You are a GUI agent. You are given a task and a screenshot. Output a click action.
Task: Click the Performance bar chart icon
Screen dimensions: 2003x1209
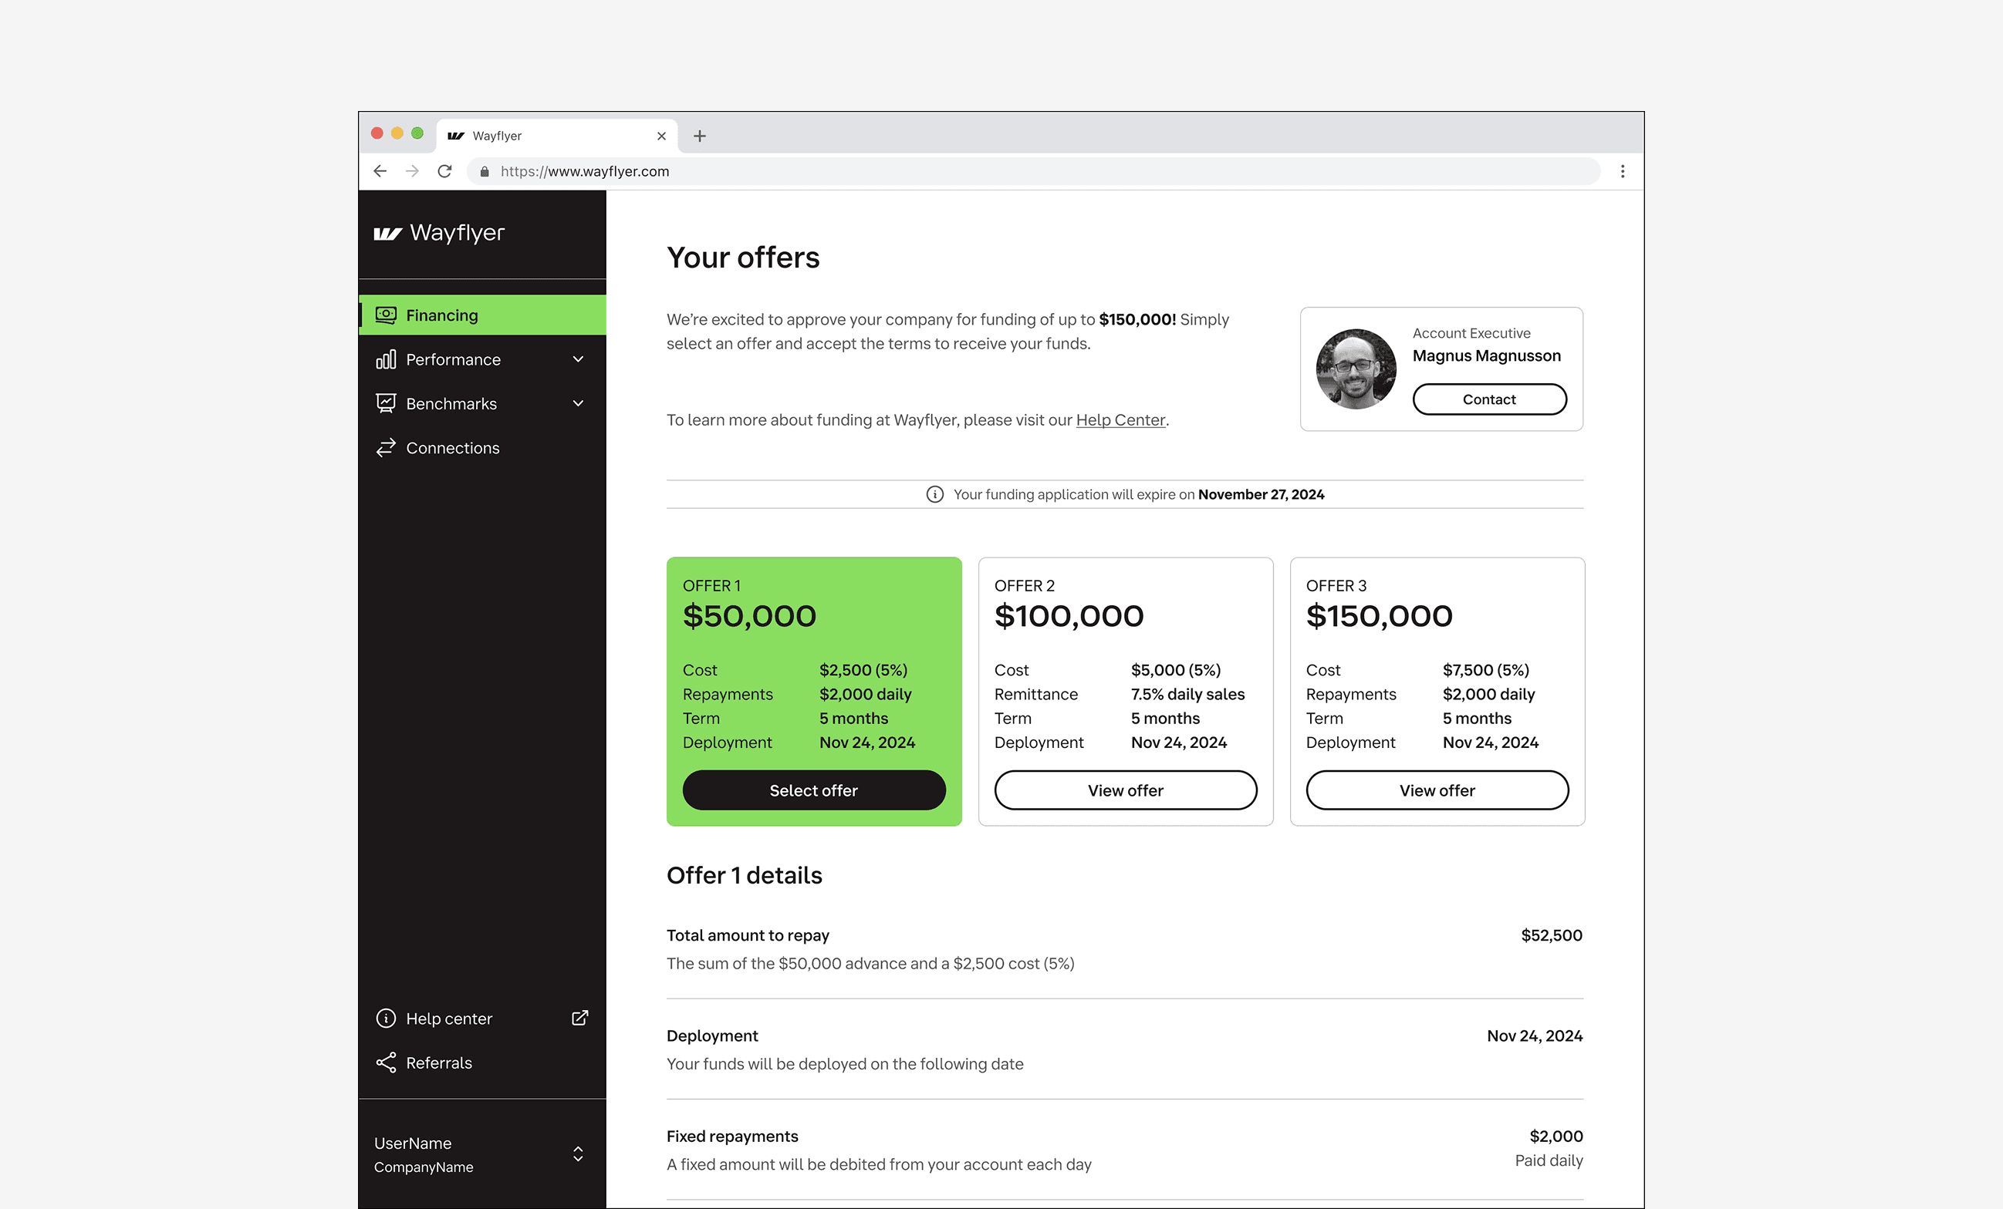(385, 359)
